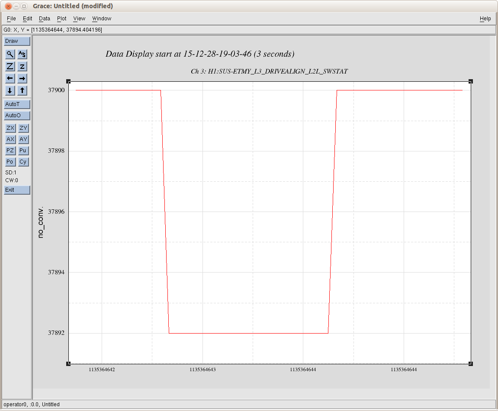Click the graph's top-left corner handle
Viewport: 498px width, 411px height.
[x=68, y=81]
